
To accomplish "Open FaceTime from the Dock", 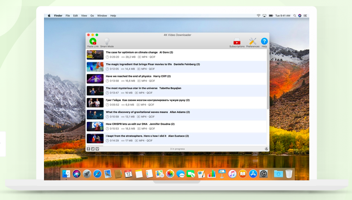I will coord(191,174).
